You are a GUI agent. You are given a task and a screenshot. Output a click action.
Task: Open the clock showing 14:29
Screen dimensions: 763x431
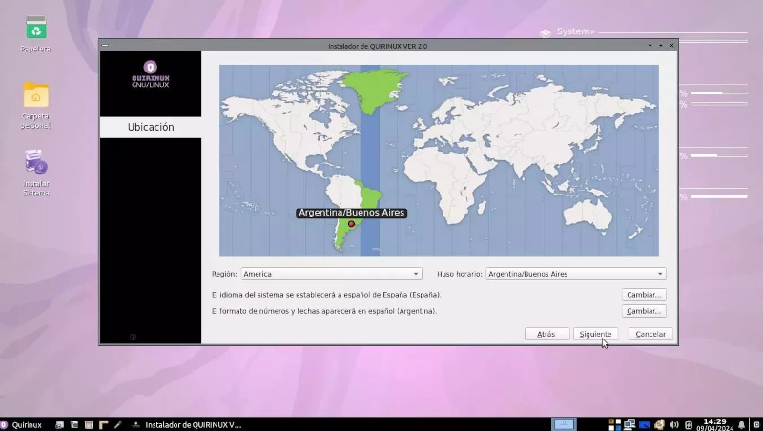click(714, 424)
